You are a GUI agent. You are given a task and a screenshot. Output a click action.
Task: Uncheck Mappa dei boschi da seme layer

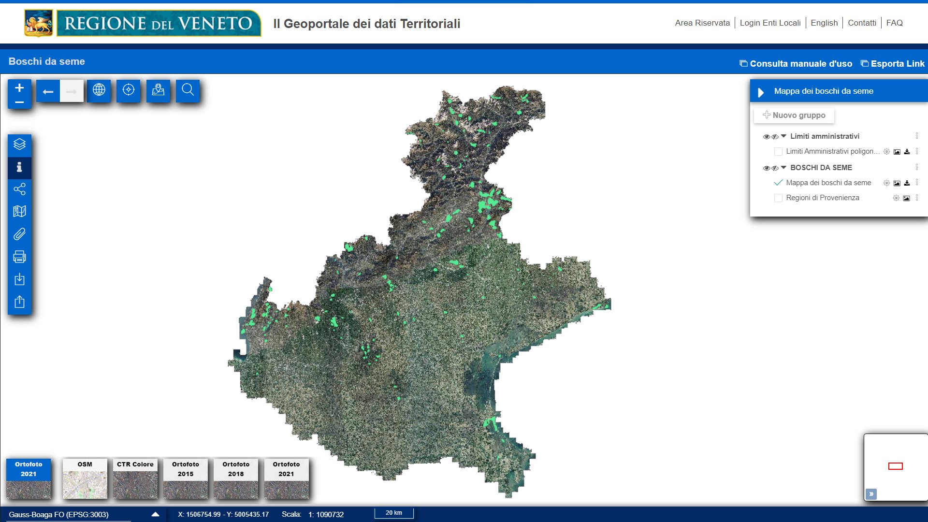(778, 183)
